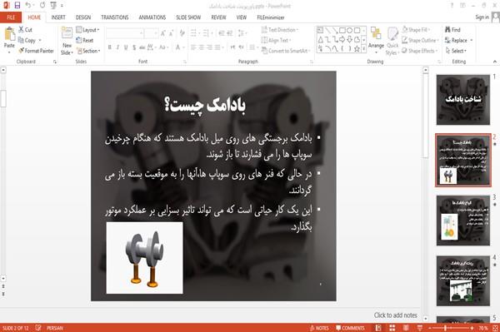500x332 pixels.
Task: Click the Save icon in quick access toolbar
Action: tap(17, 6)
